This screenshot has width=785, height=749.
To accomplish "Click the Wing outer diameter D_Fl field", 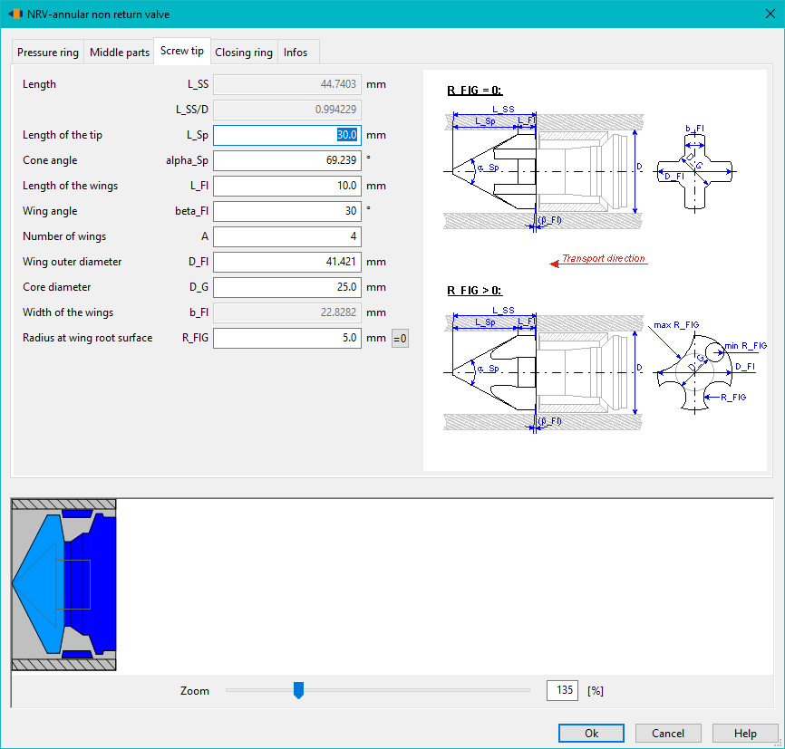I will 286,262.
